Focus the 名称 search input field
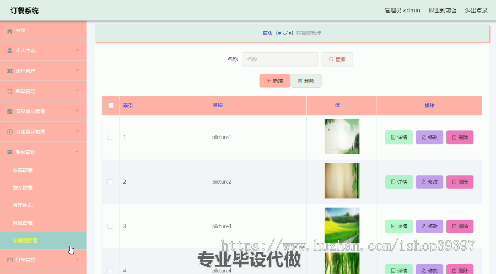The width and height of the screenshot is (496, 274). (x=280, y=59)
